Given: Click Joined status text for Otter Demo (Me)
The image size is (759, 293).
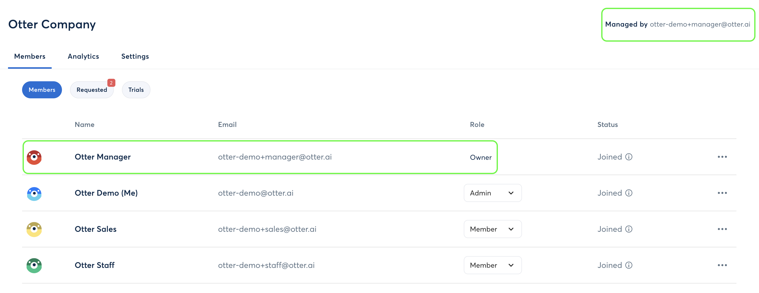Looking at the screenshot, I should (610, 193).
